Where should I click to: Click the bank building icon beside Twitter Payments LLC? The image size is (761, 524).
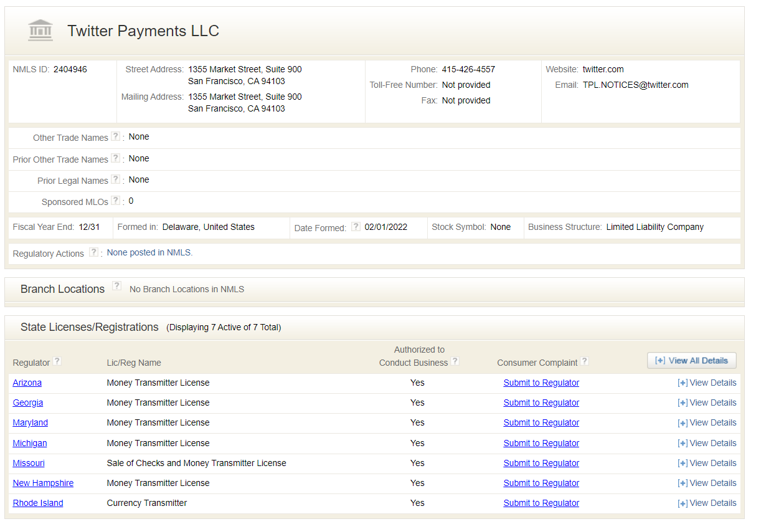[40, 31]
